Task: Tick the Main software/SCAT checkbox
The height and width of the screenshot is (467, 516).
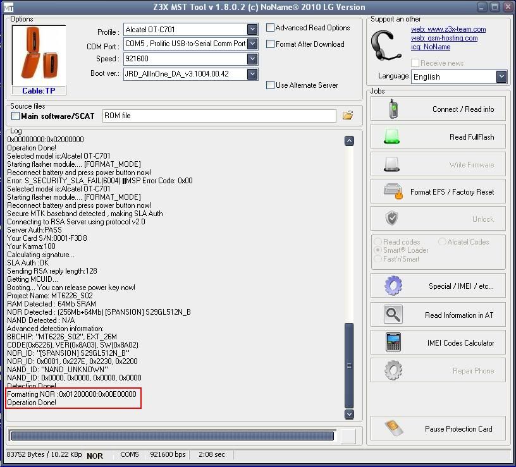Action: pyautogui.click(x=16, y=116)
